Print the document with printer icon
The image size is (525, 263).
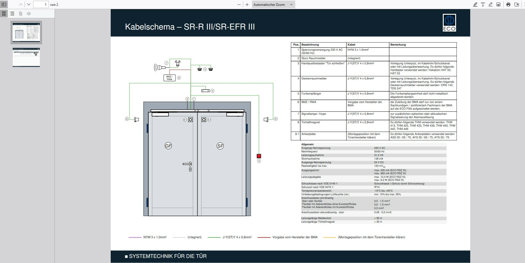pyautogui.click(x=508, y=4)
